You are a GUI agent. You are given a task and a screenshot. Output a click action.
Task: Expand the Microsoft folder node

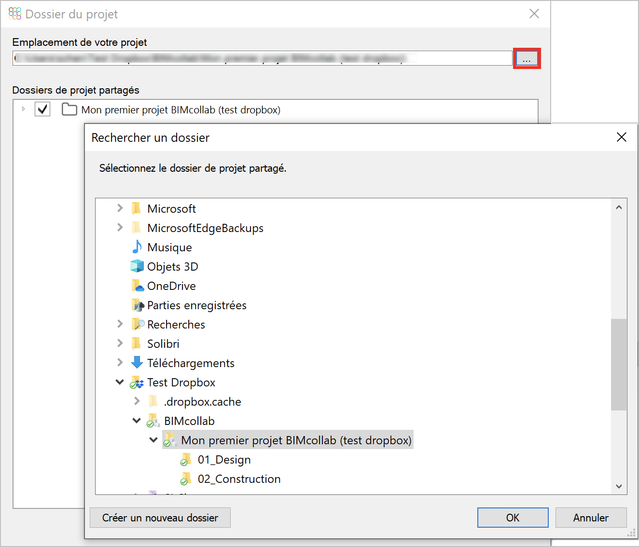click(x=120, y=208)
